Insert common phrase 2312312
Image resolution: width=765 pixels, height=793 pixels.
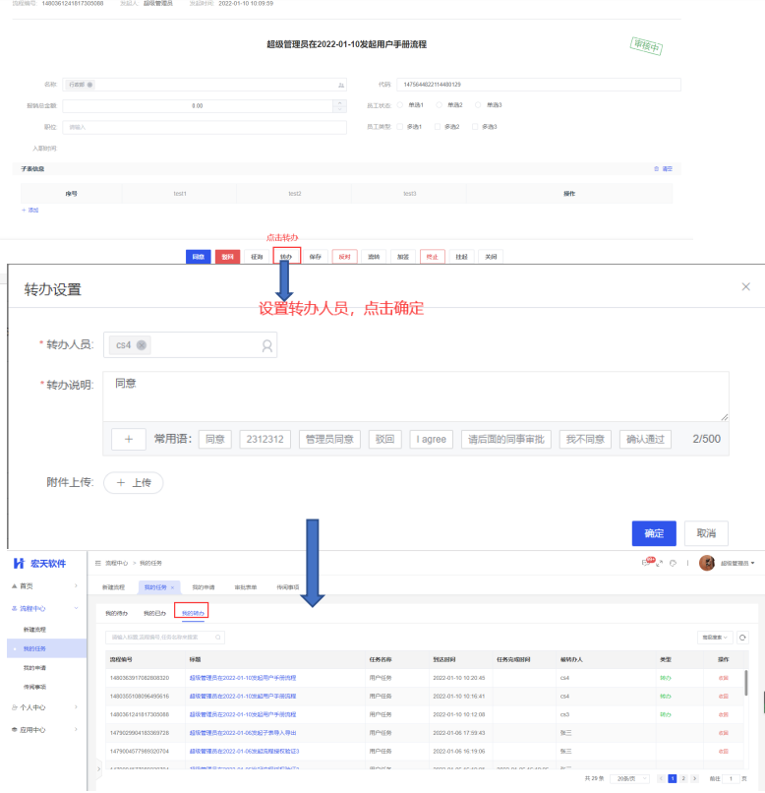(x=265, y=439)
